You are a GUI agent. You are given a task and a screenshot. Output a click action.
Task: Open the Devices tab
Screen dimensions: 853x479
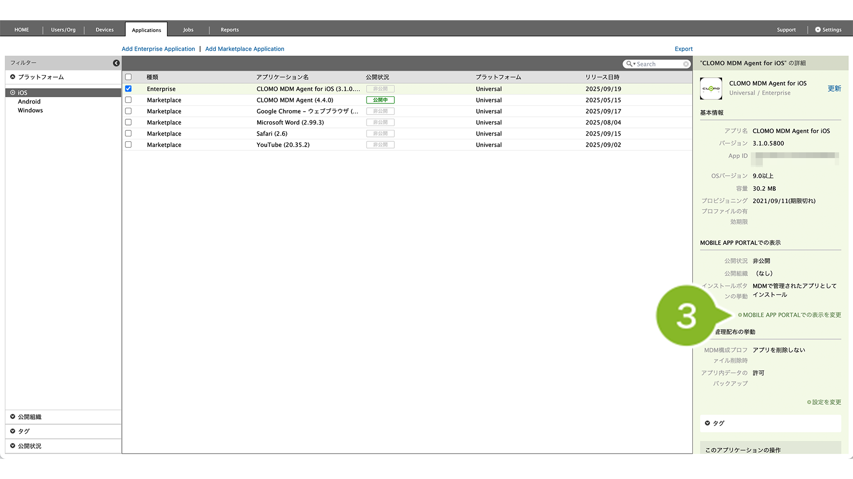point(105,30)
